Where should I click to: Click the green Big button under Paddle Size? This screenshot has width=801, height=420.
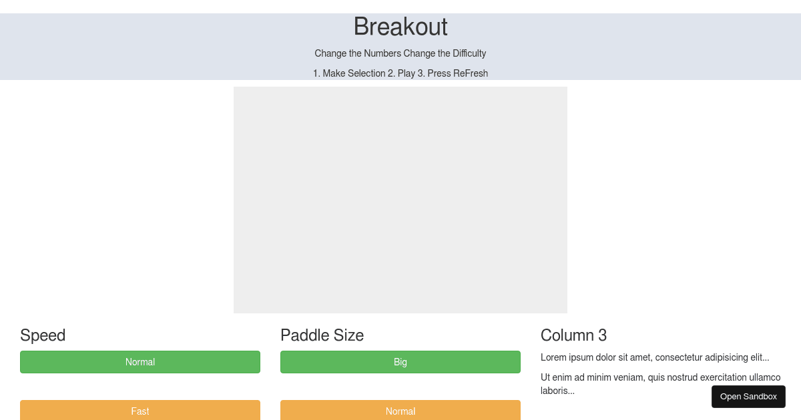[400, 362]
